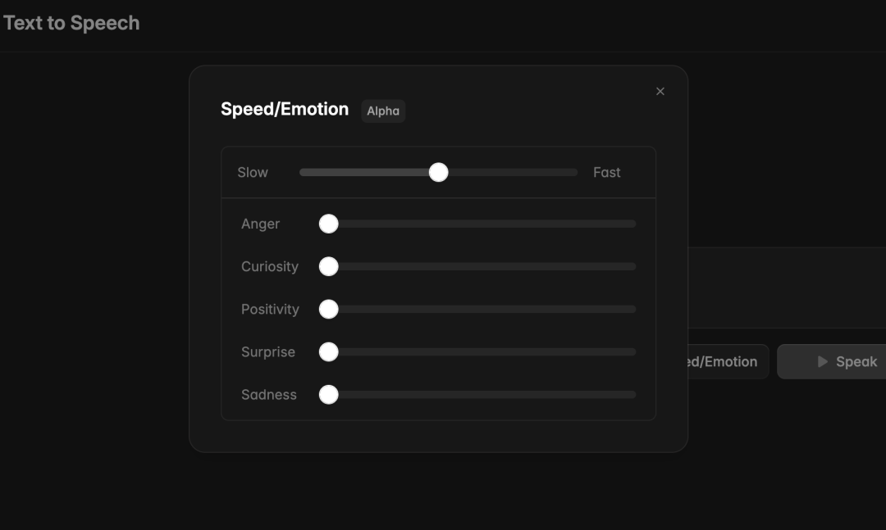Click the "Speed/Emotion" dialog title
The height and width of the screenshot is (530, 886).
pyautogui.click(x=285, y=110)
